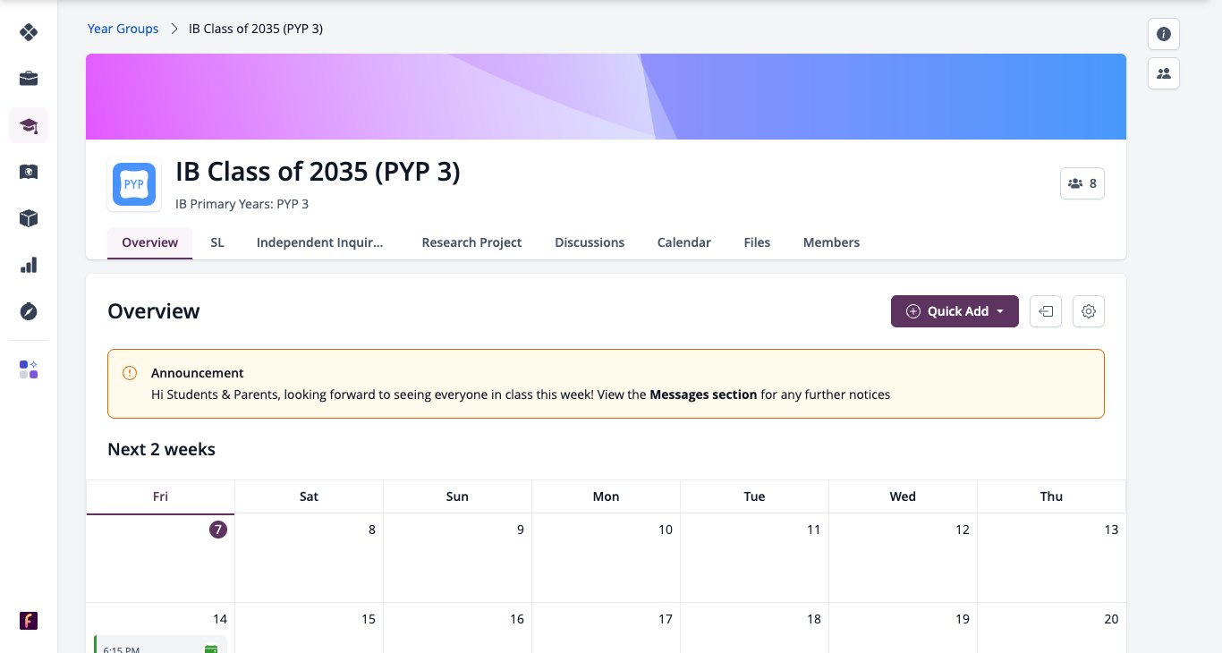Open the Independent Inquir... tab
The image size is (1222, 653).
(319, 242)
